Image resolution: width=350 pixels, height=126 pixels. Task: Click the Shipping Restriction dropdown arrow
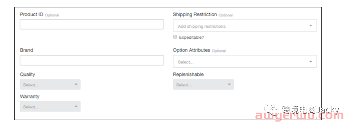coord(311,25)
